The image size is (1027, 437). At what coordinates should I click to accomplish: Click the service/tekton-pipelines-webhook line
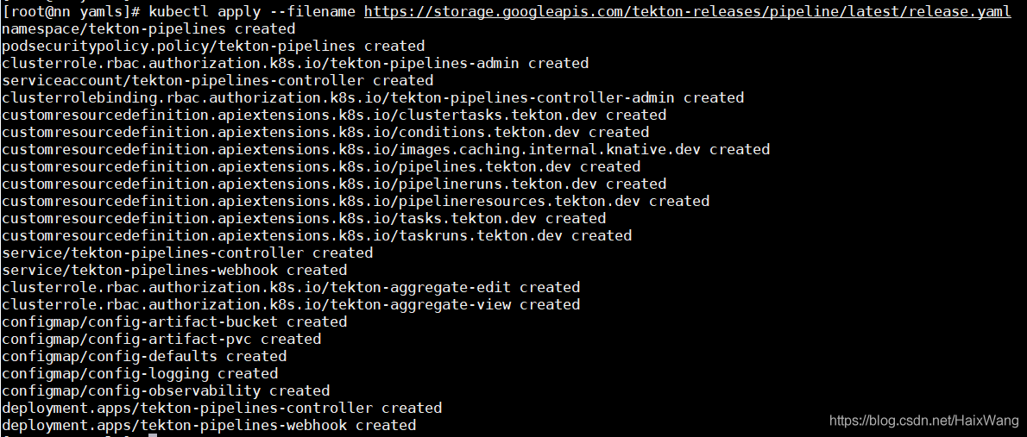[x=174, y=270]
